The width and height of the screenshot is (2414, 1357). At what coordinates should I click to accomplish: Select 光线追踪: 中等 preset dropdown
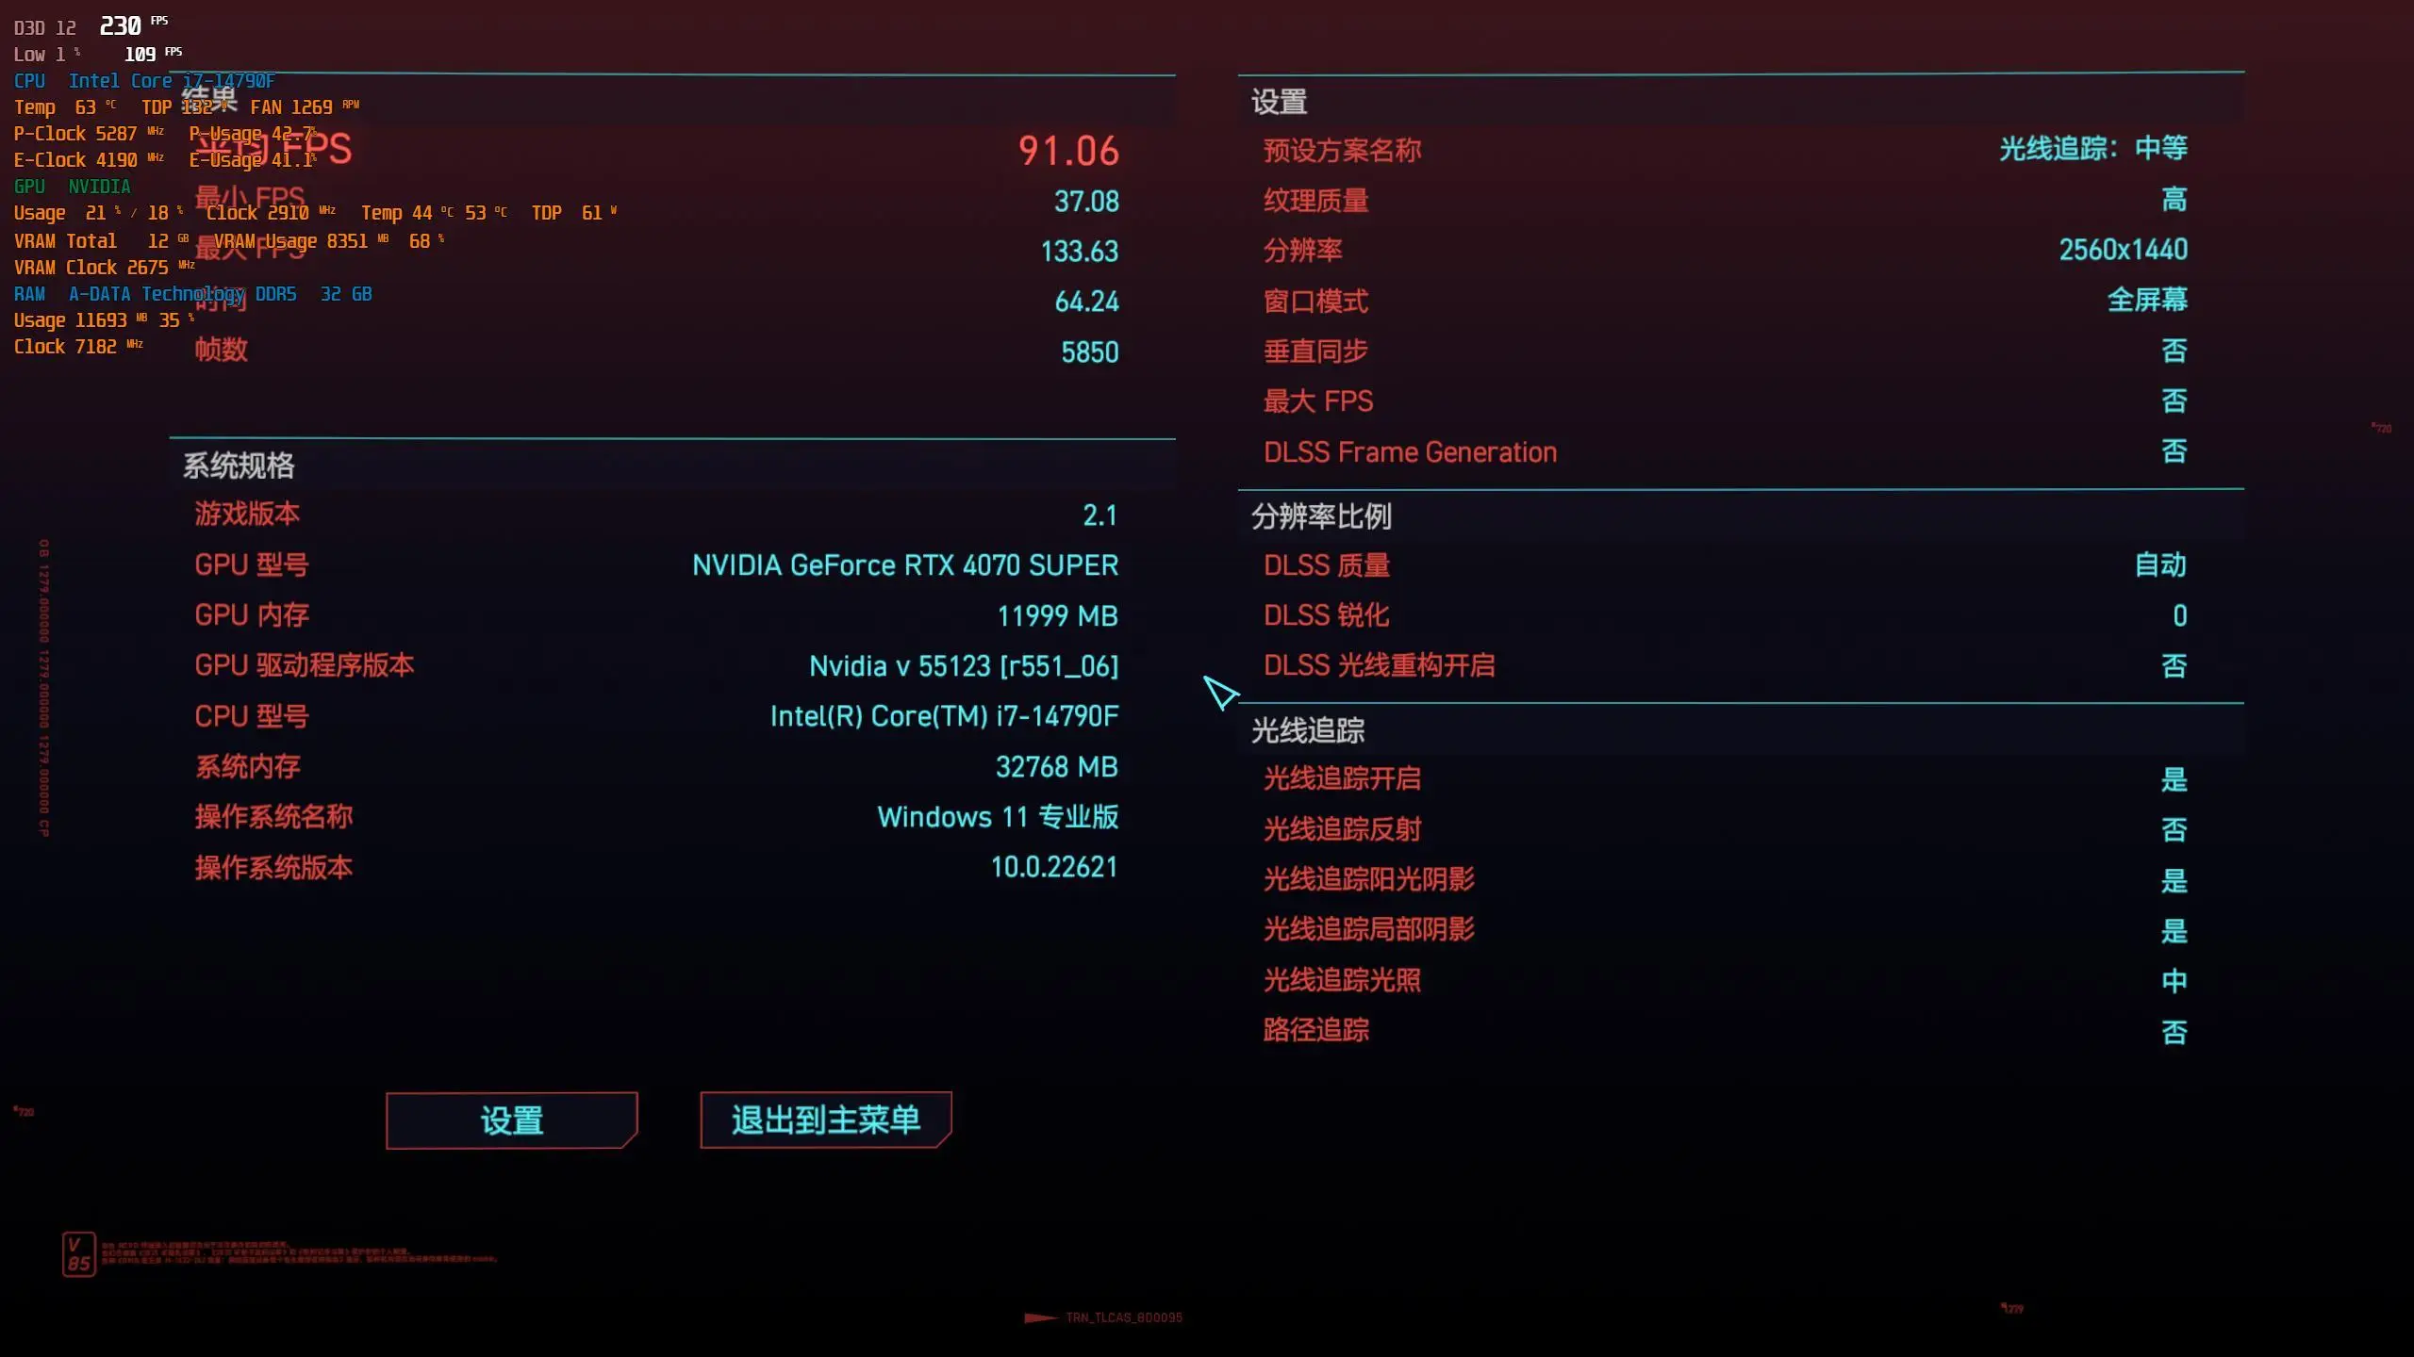coord(2094,149)
